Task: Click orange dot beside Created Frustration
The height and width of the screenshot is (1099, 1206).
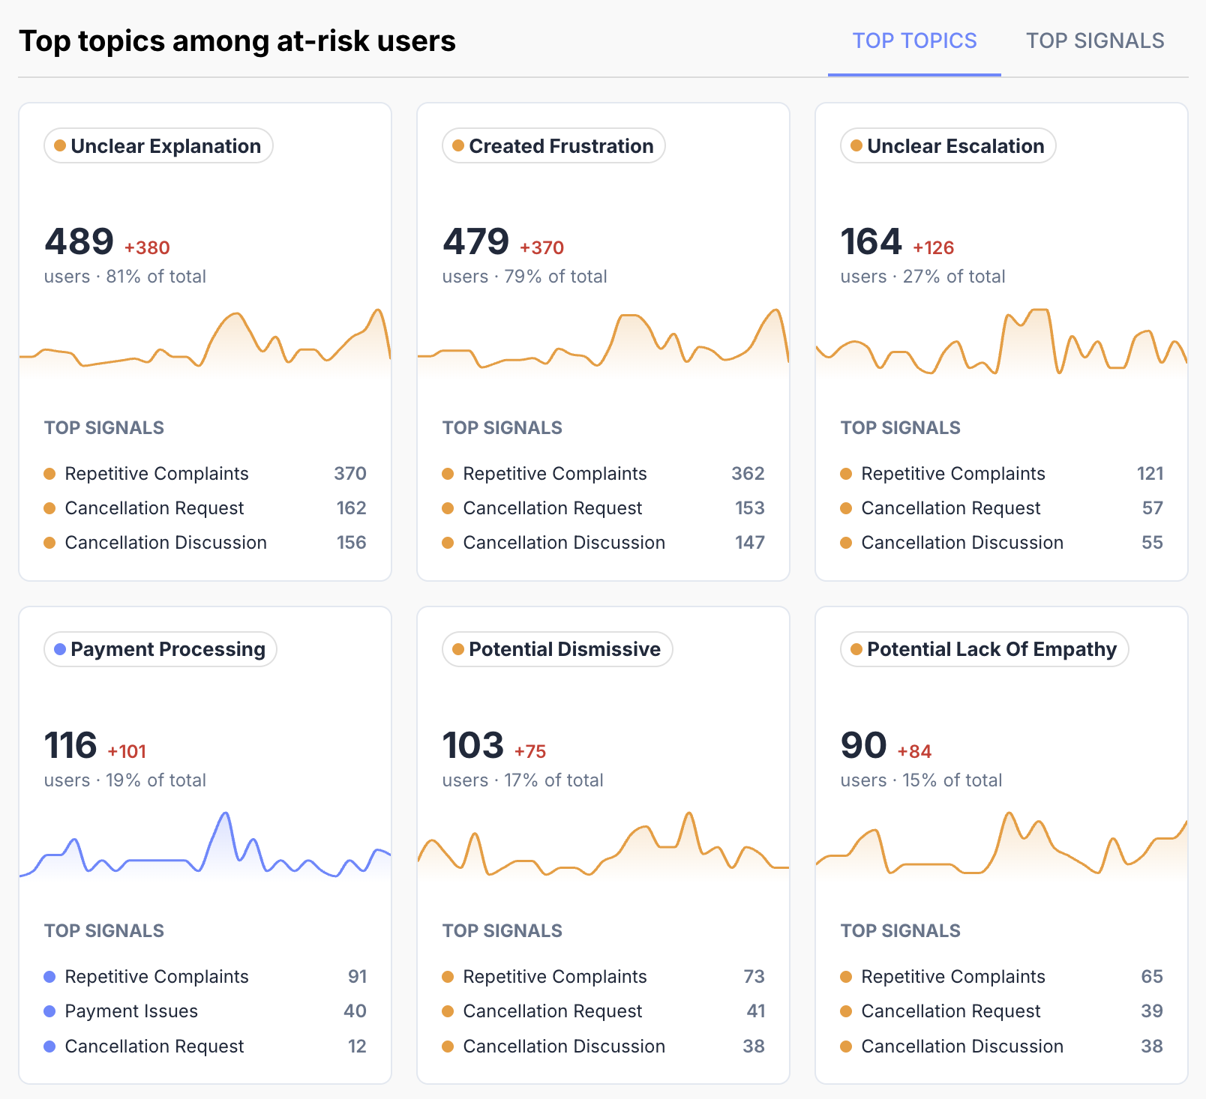Action: coord(458,145)
